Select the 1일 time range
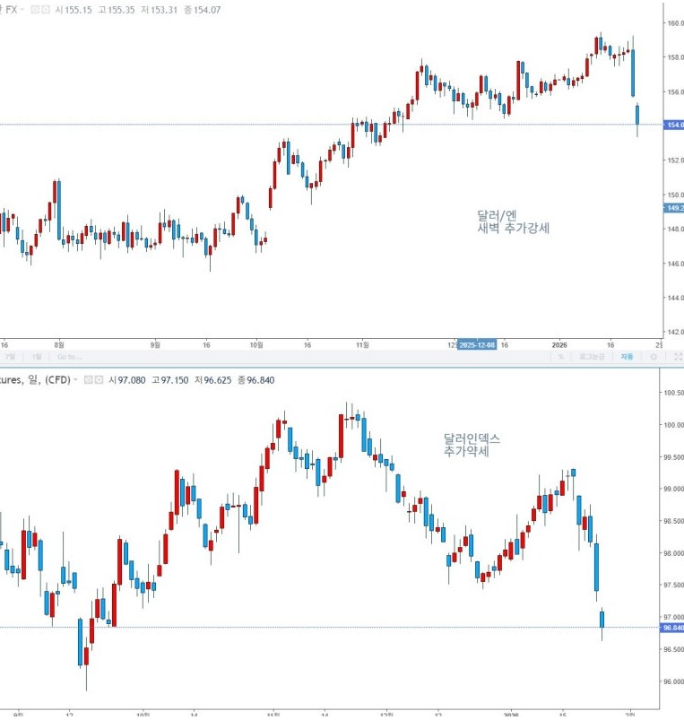 click(36, 357)
